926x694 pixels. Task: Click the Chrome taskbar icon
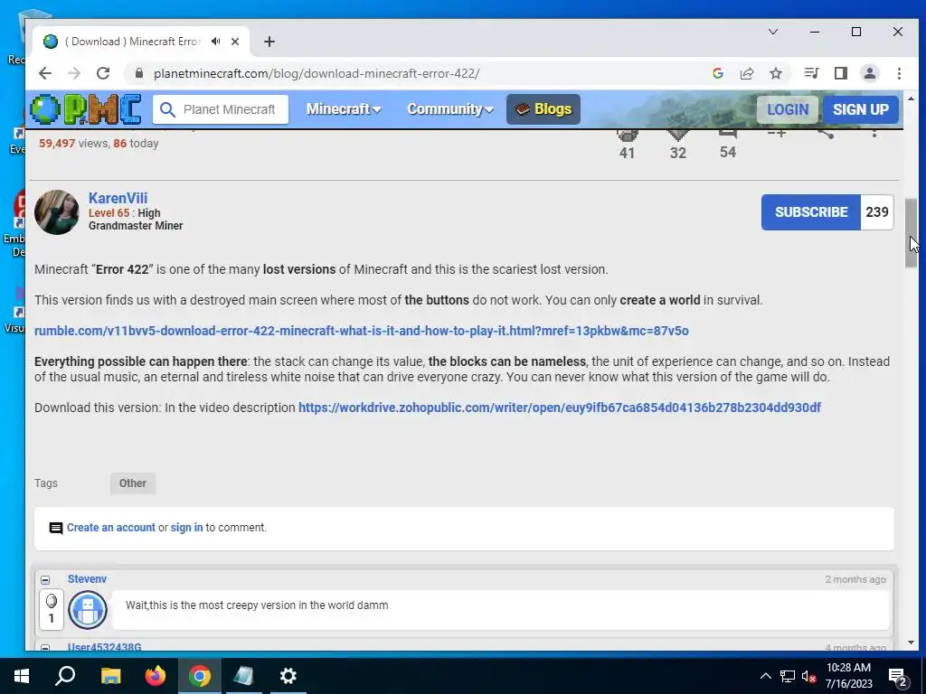200,676
